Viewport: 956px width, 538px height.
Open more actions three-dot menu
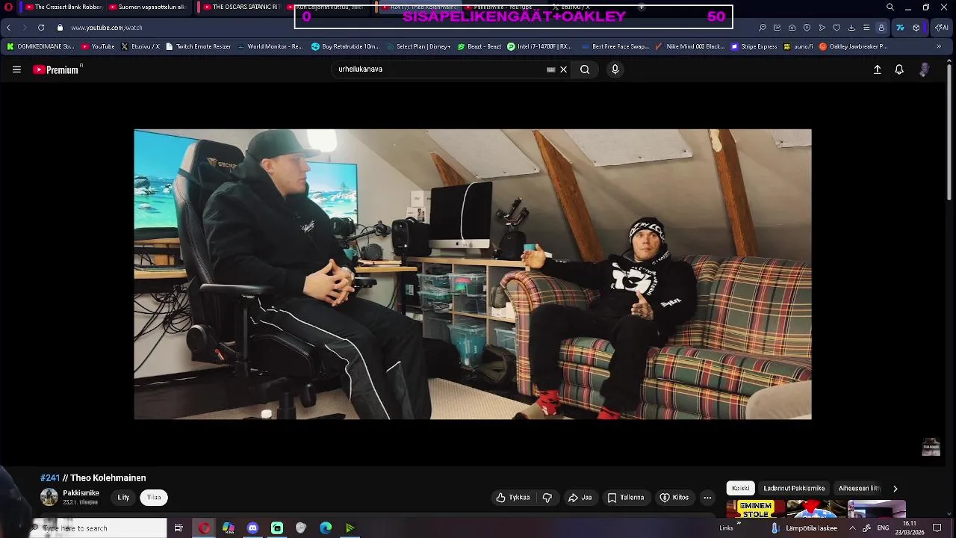pyautogui.click(x=707, y=498)
